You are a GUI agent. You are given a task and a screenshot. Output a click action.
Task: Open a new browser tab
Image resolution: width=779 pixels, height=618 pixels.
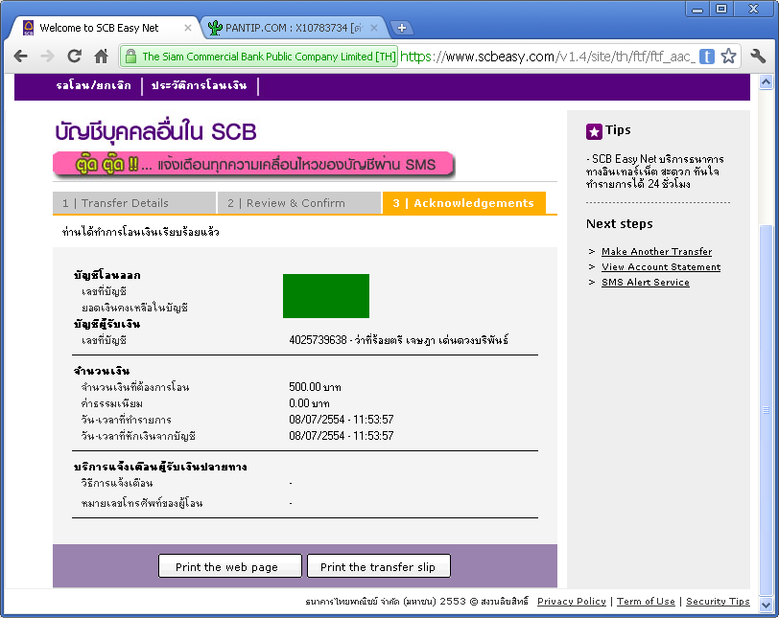[402, 28]
